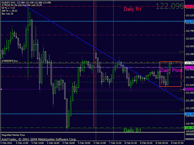Viewport: 194px width, 145px height.
Task: Click the '5 Feb 16:00' time axis label
Action: pos(53,143)
